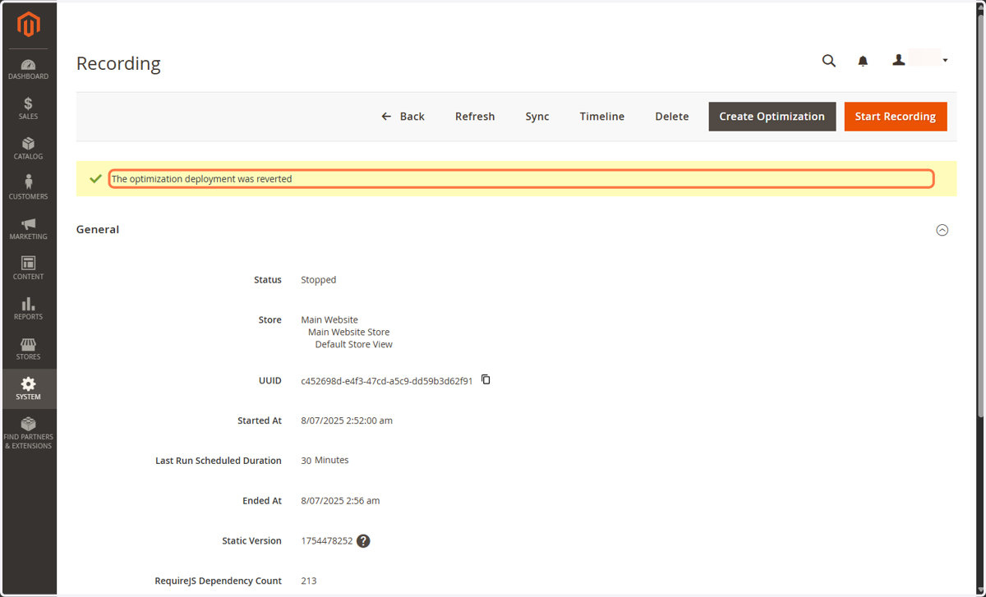
Task: Open the Sales sidebar menu
Action: click(28, 108)
